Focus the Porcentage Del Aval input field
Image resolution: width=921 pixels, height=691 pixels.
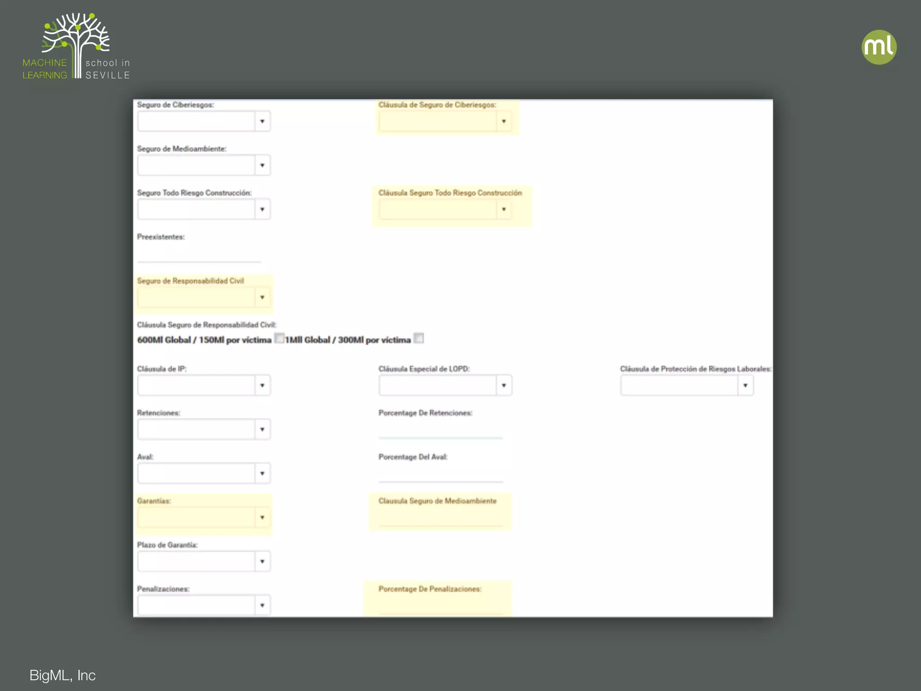coord(440,475)
